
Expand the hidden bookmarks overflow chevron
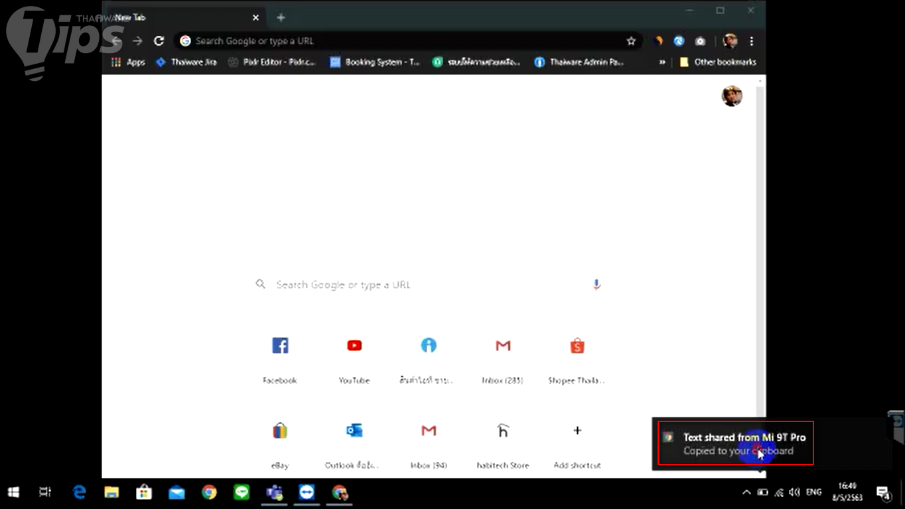point(661,62)
